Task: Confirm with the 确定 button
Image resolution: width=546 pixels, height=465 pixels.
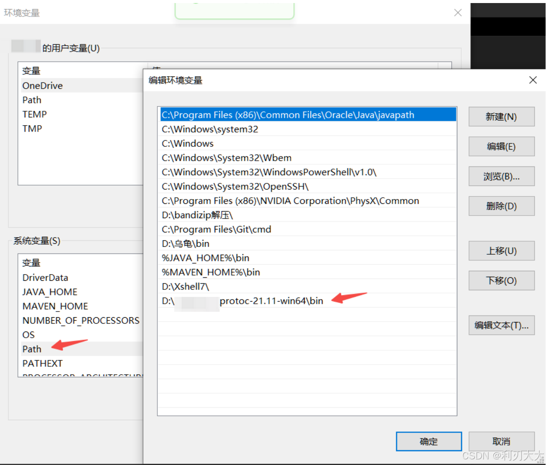Action: click(429, 442)
